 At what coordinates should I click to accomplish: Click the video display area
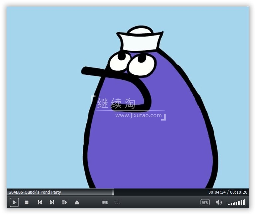(x=128, y=98)
